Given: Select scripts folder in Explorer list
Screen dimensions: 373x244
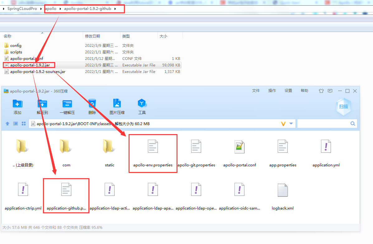Looking at the screenshot, I should [16, 52].
